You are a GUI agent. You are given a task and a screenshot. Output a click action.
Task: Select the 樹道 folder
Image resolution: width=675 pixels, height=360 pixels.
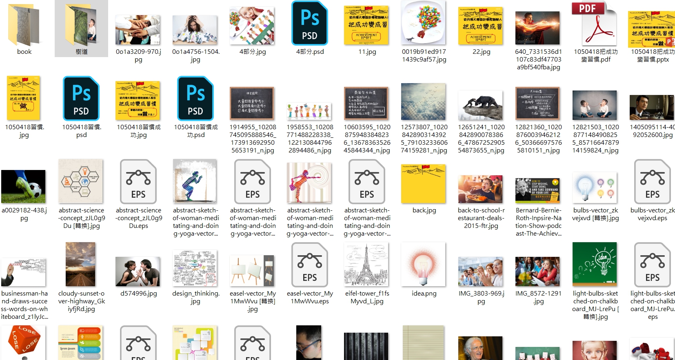tap(81, 25)
